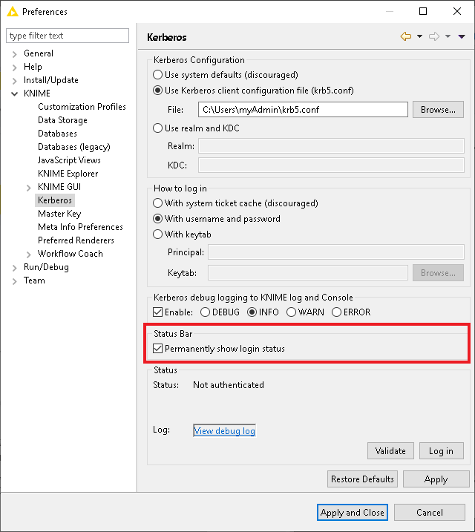Select the Install/Update tree item
The width and height of the screenshot is (475, 532).
tap(51, 80)
